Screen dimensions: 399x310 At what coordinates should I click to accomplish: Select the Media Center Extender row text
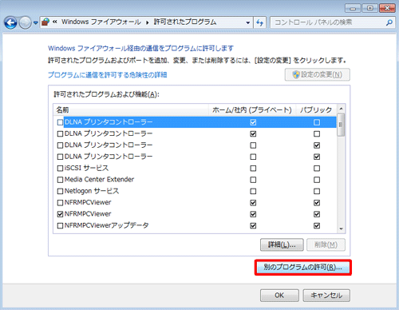click(99, 180)
